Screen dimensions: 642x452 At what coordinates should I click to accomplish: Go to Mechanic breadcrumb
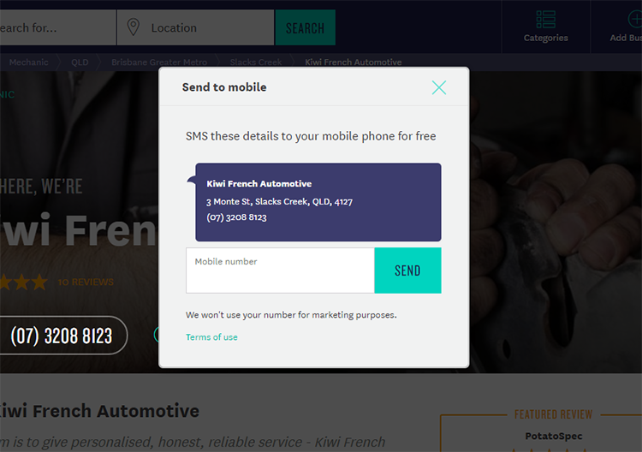[x=28, y=62]
